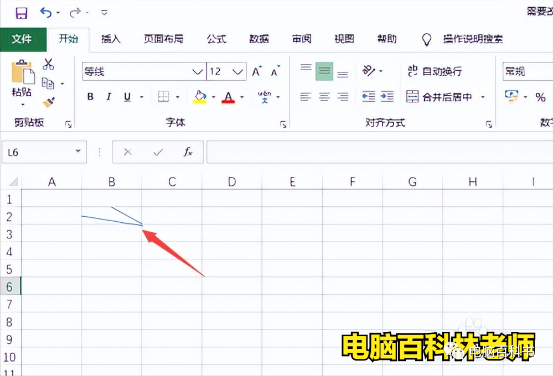Viewport: 553px width, 376px height.
Task: Click the Undo arrow icon
Action: [46, 13]
